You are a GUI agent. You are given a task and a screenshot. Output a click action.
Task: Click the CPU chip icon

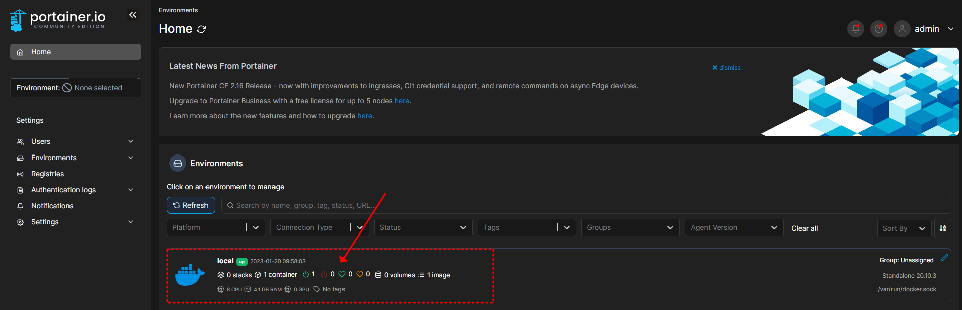coord(221,289)
